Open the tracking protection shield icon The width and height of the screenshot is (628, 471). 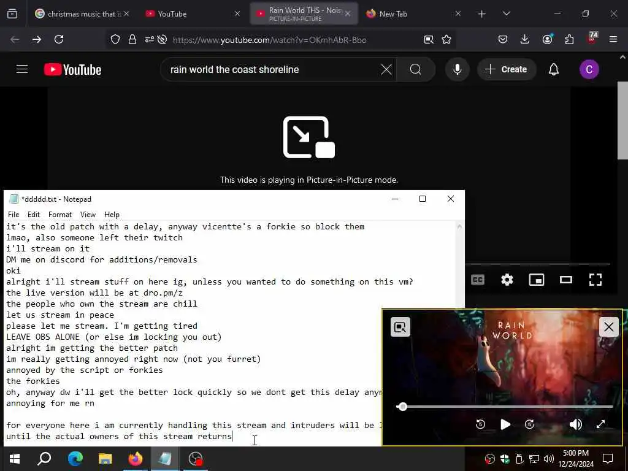pyautogui.click(x=115, y=39)
